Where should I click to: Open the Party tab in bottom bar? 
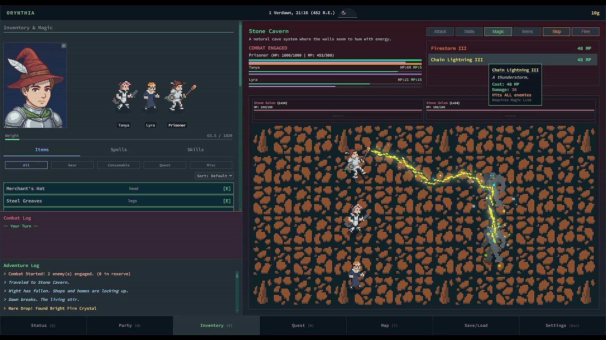[x=130, y=326]
